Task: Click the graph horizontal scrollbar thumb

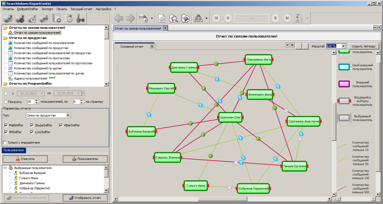Action: (x=222, y=199)
